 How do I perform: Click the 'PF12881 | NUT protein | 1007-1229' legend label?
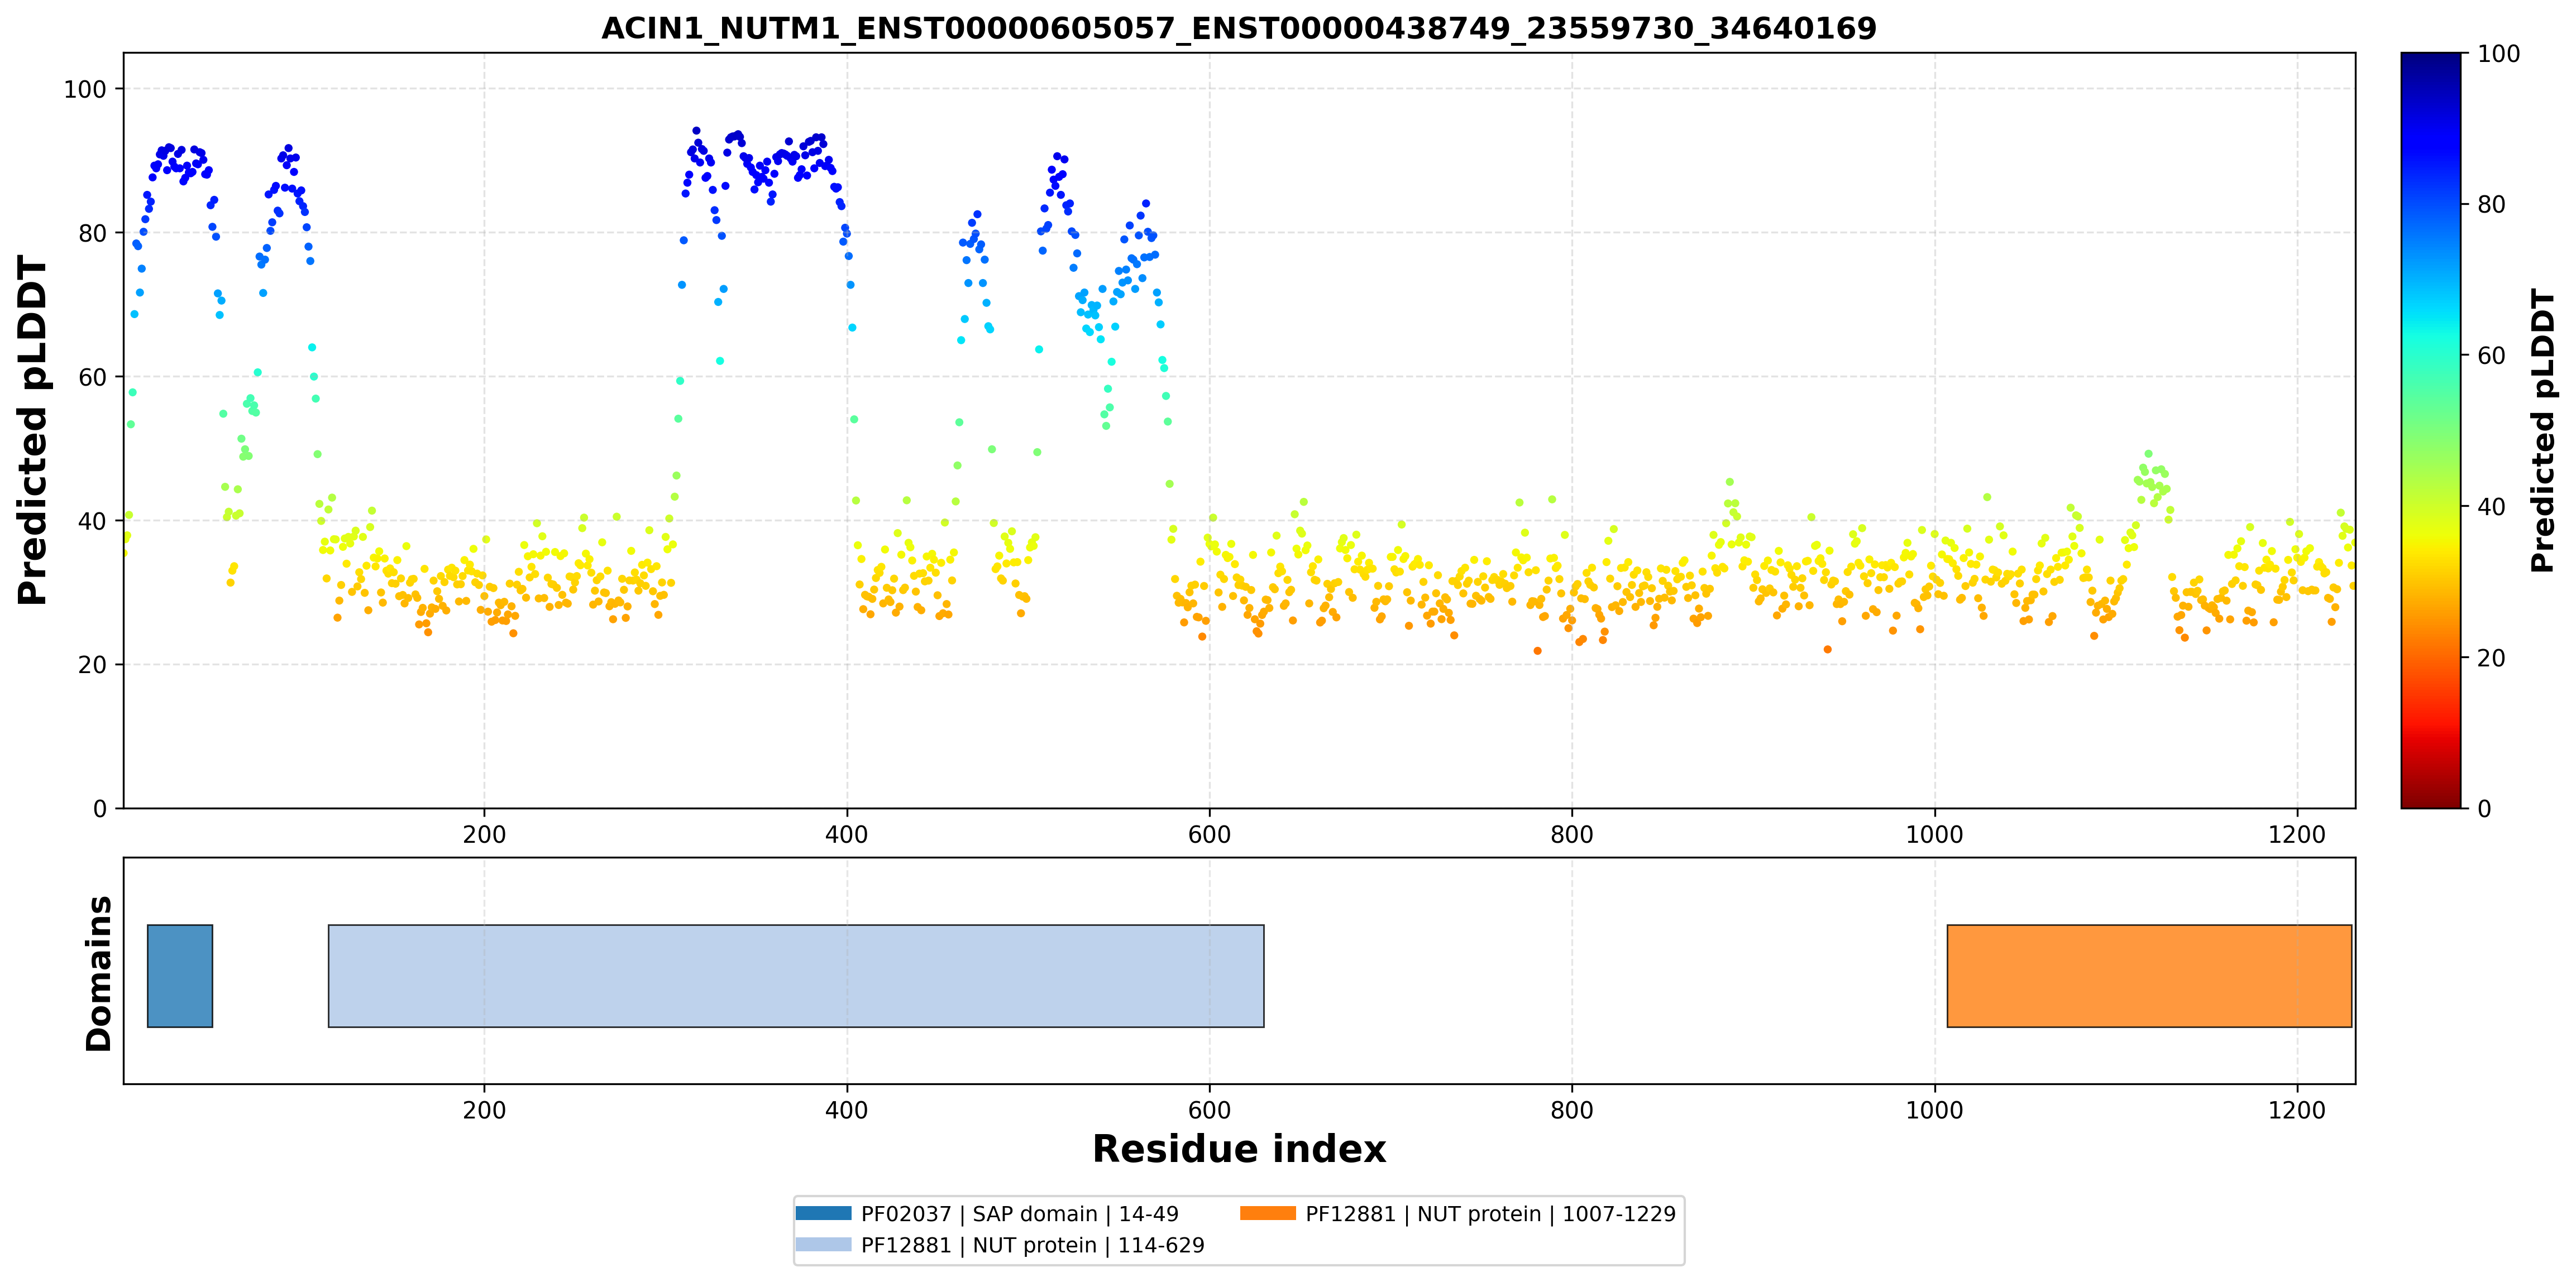point(1490,1214)
